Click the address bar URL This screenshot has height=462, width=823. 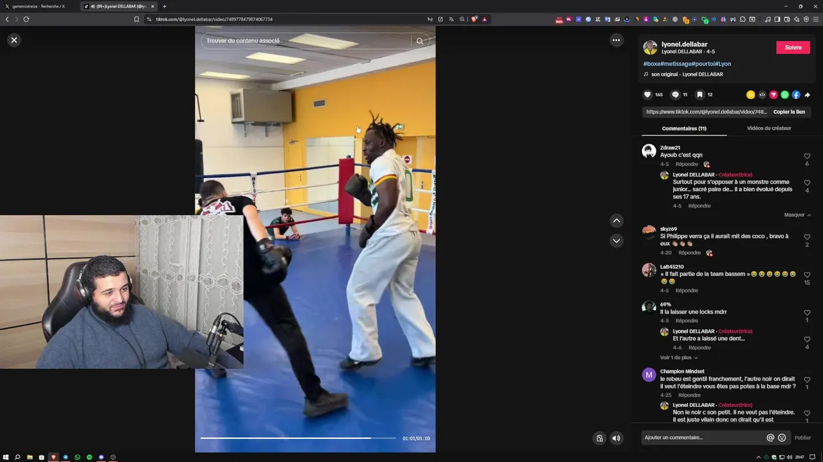point(214,19)
